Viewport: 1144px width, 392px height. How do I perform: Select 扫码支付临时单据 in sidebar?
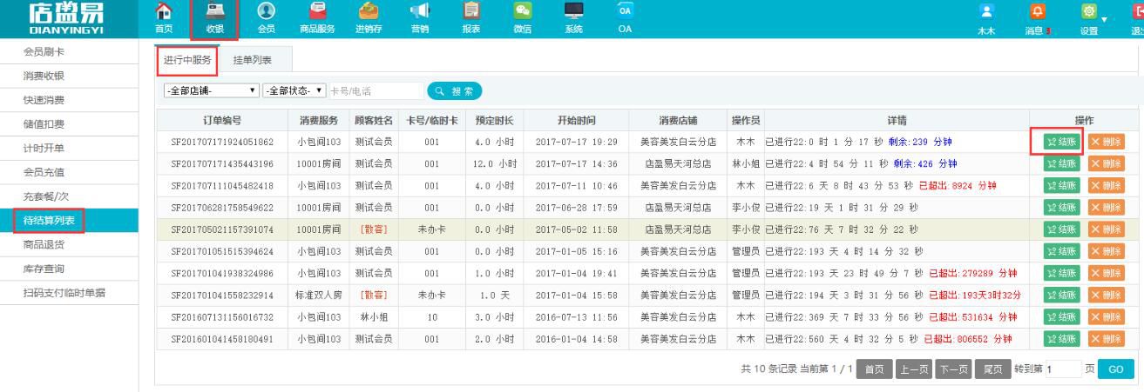point(69,293)
